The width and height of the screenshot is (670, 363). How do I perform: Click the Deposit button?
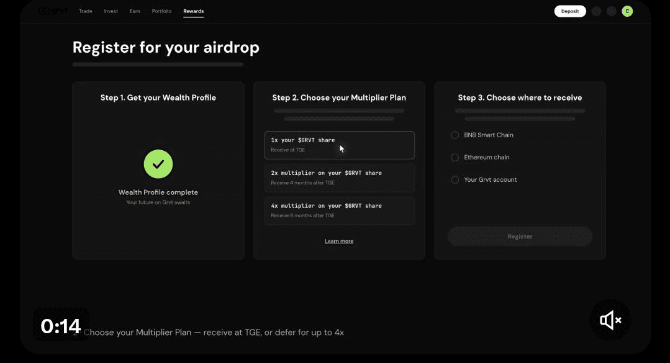pyautogui.click(x=570, y=11)
